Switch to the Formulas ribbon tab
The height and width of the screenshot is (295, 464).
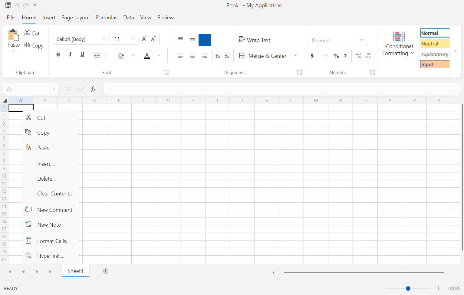(107, 18)
